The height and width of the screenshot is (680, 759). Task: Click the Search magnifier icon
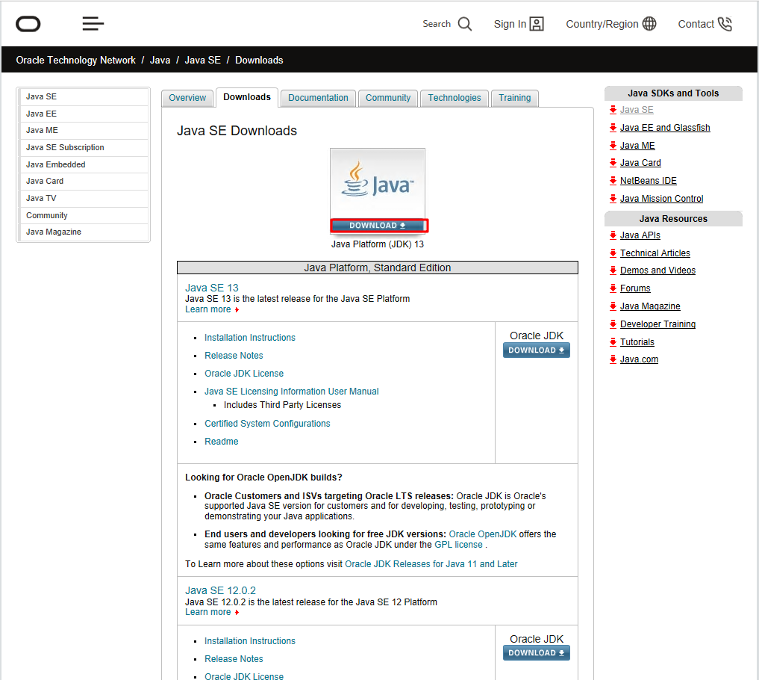click(x=465, y=24)
